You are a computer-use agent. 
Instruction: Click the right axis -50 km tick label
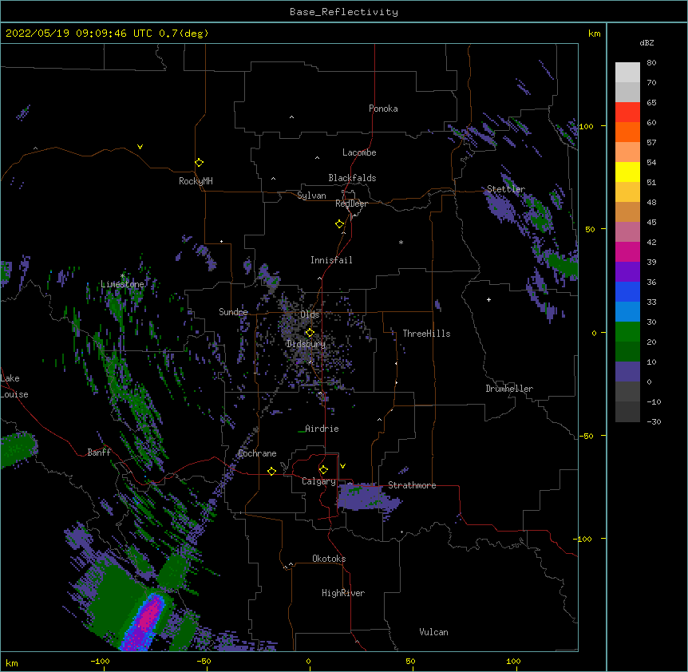tap(586, 436)
